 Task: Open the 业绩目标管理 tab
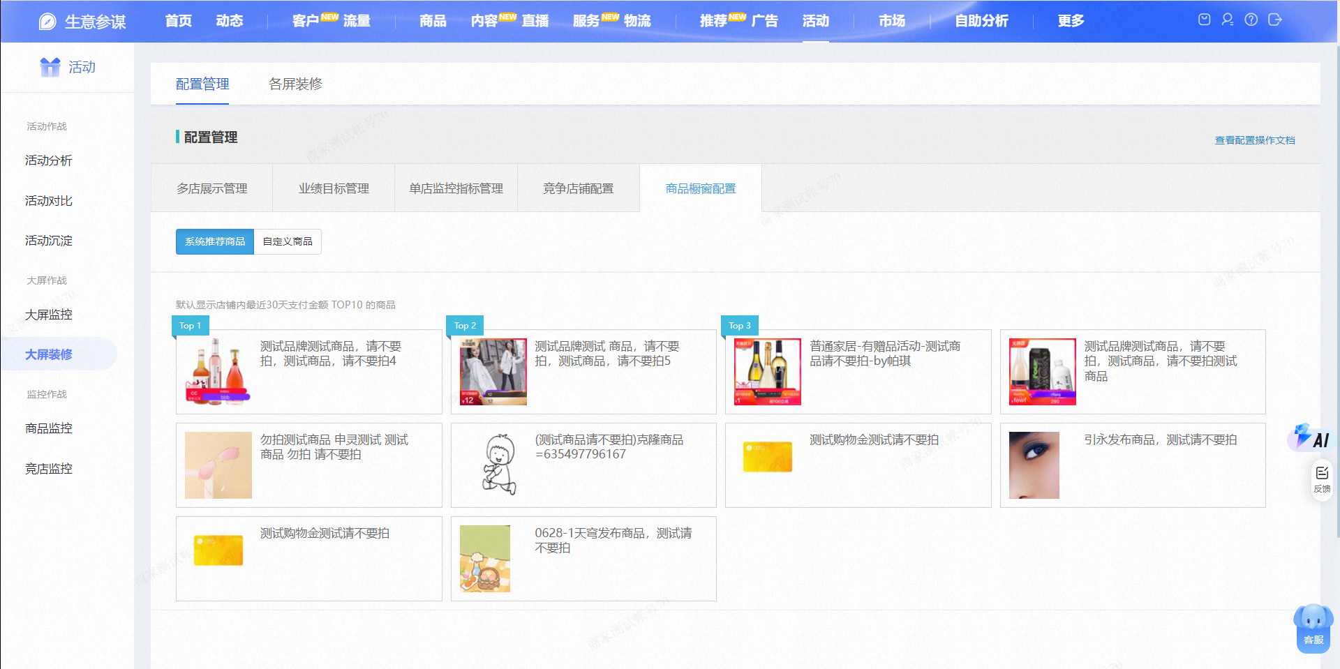coord(334,188)
